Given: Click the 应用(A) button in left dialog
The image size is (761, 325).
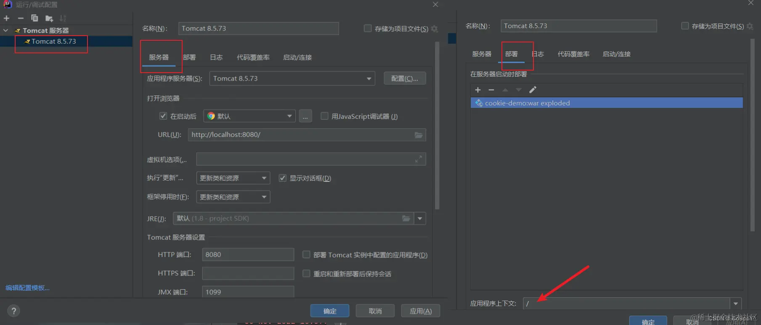Looking at the screenshot, I should (x=421, y=311).
